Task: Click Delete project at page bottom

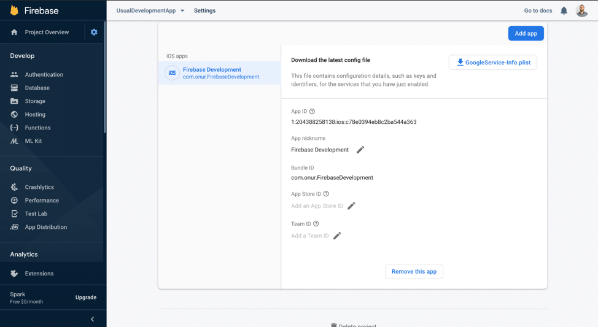Action: 354,325
